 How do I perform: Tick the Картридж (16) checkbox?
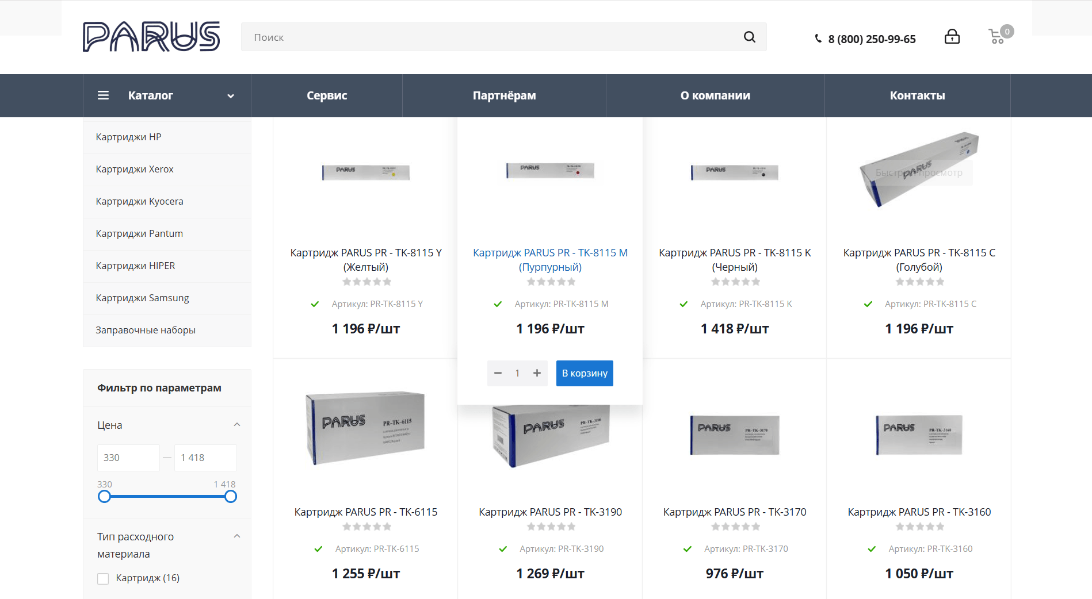tap(104, 578)
